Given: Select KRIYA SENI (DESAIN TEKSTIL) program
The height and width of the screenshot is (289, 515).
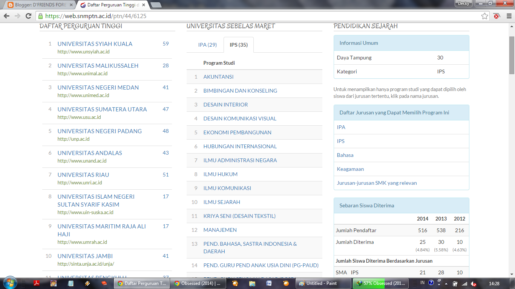Looking at the screenshot, I should [239, 216].
